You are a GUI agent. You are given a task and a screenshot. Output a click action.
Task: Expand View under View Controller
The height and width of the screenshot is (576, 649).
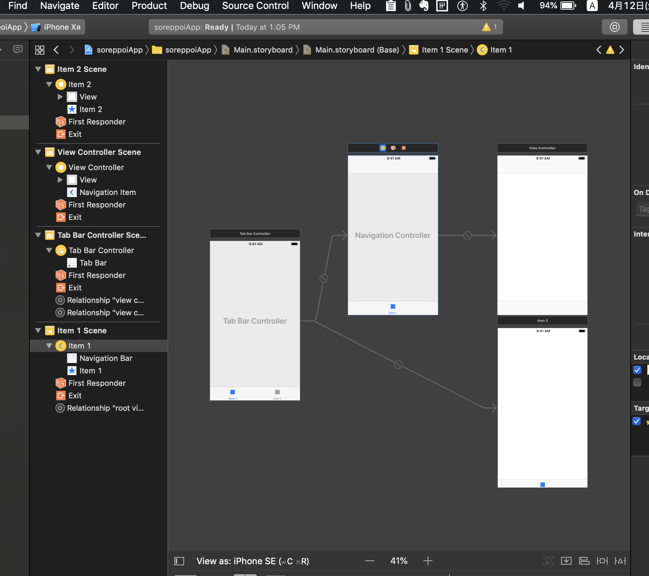tap(60, 180)
